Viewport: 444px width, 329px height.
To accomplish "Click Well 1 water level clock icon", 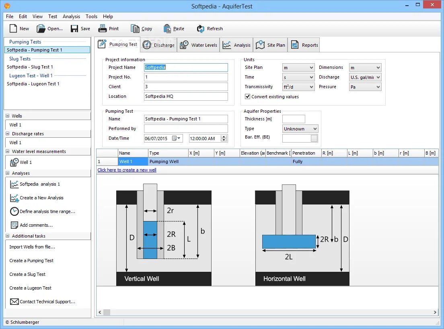I will point(14,162).
